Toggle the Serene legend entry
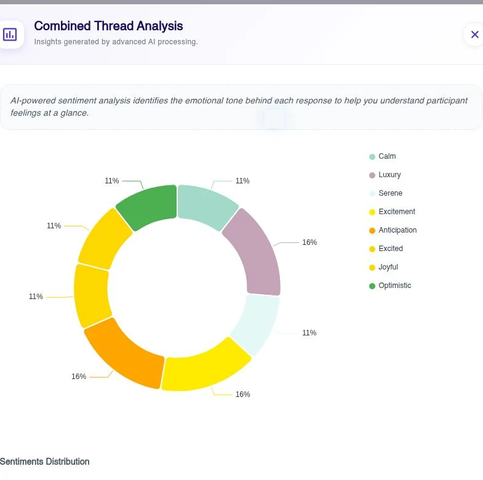 tap(386, 193)
